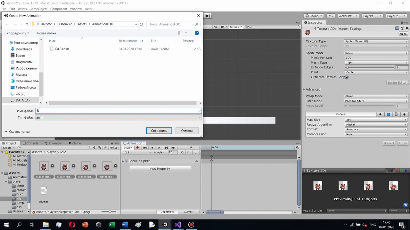The width and height of the screenshot is (410, 230).
Task: Select Android platform override tab
Action: 404,114
